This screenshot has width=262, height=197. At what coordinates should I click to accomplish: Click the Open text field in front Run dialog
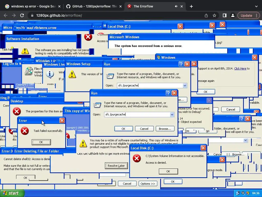pos(139,115)
